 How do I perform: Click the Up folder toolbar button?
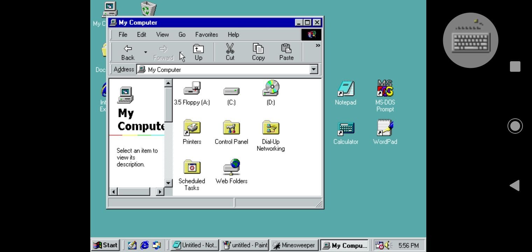[x=198, y=52]
